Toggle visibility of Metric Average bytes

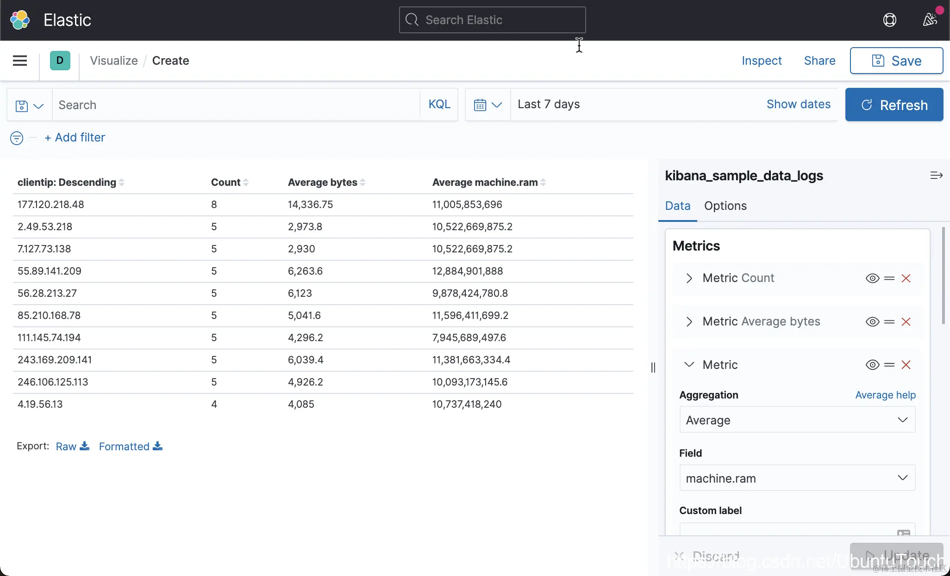coord(872,322)
